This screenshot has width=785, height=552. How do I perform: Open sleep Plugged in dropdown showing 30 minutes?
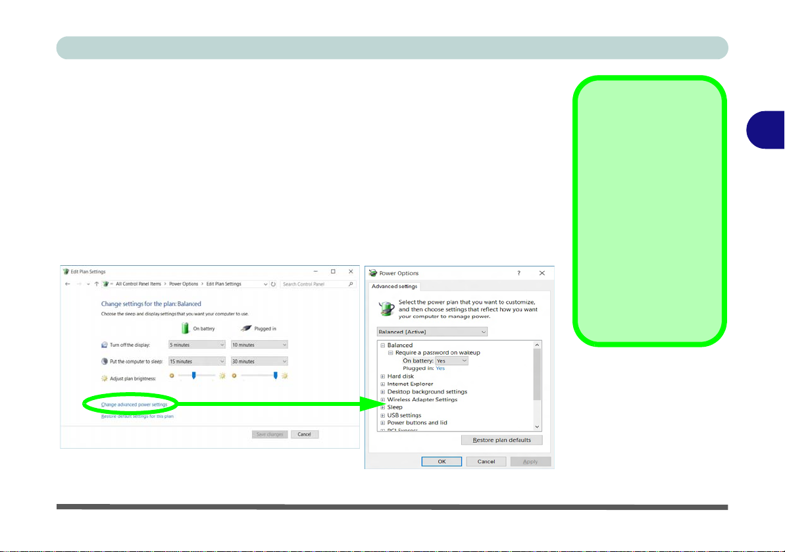(x=259, y=361)
